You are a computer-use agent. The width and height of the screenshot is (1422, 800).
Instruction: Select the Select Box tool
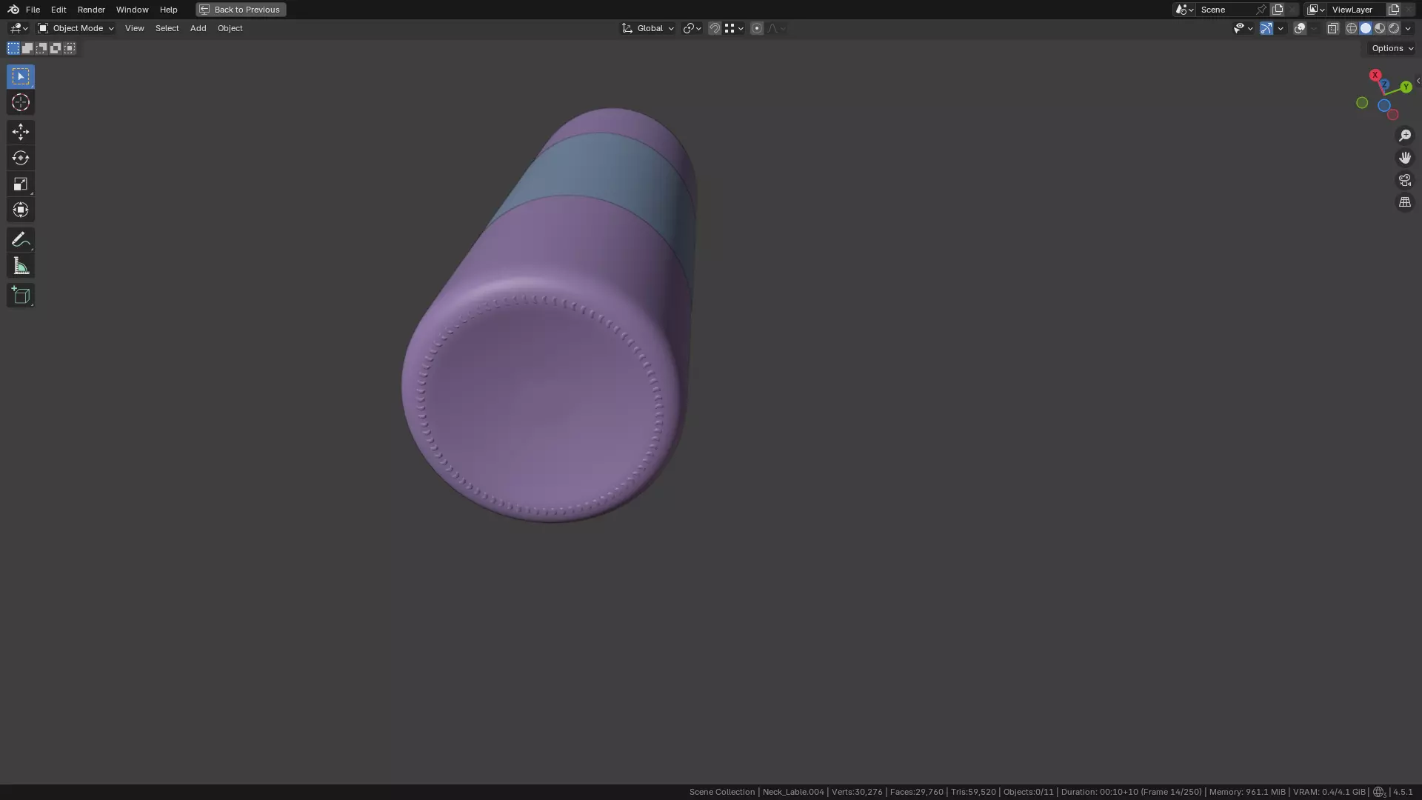[x=21, y=76]
